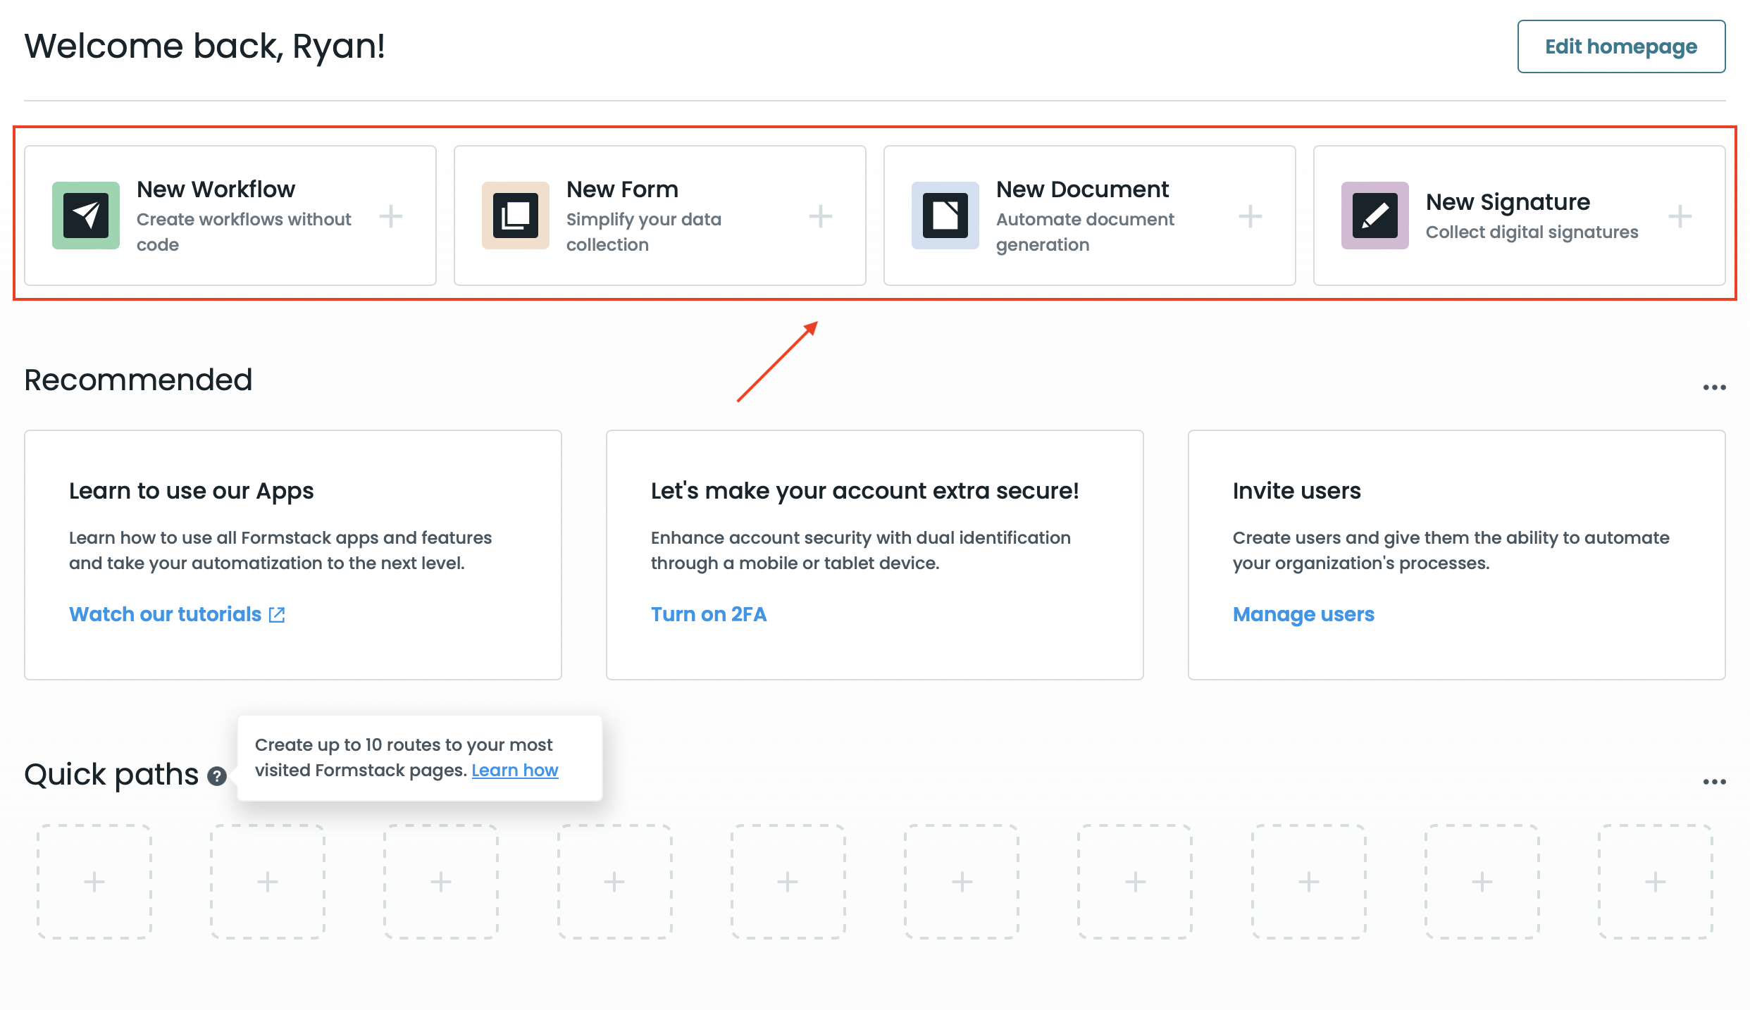Click the plus on the New Workflow card
The image size is (1750, 1010).
[x=392, y=216]
